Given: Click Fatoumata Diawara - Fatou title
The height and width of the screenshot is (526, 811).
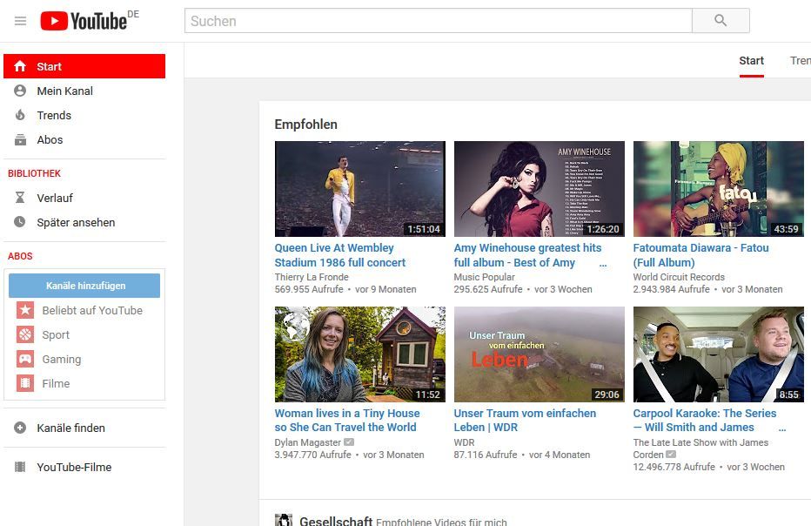Looking at the screenshot, I should click(x=700, y=255).
